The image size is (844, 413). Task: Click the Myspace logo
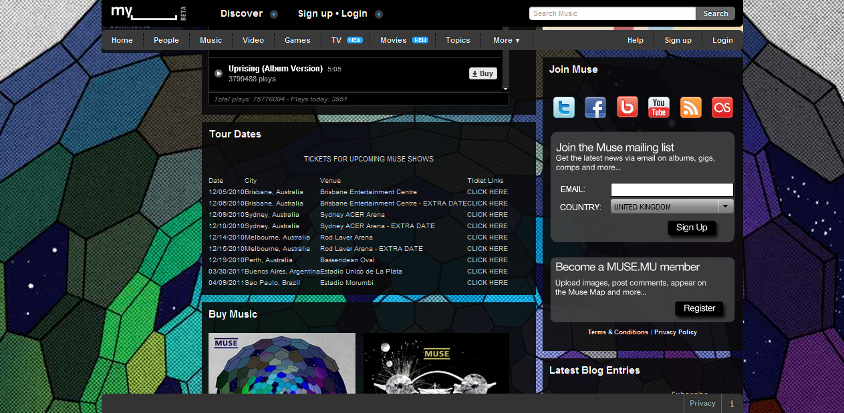[x=149, y=12]
